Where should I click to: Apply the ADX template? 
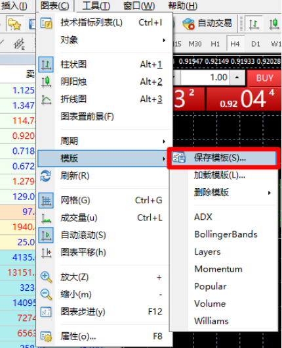224,217
